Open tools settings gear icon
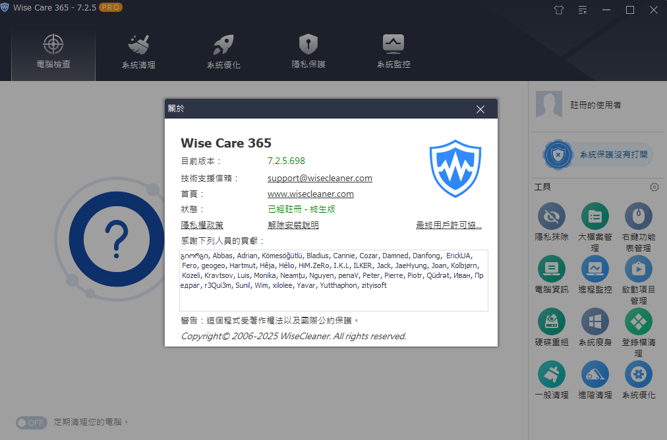Viewport: 667px width, 440px height. coord(654,187)
